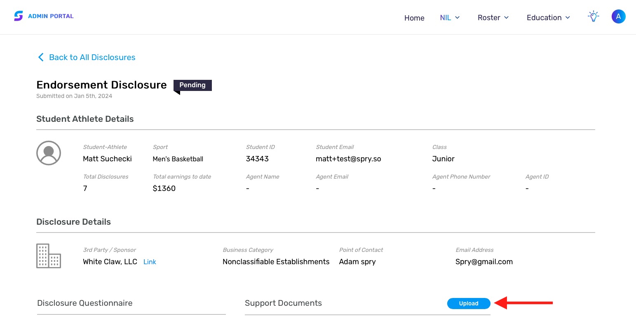Select student ID 34343
Viewport: 636px width, 328px height.
pos(257,159)
